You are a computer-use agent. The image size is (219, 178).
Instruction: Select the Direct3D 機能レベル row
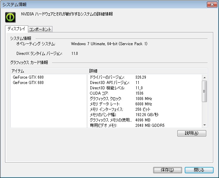click(x=145, y=88)
